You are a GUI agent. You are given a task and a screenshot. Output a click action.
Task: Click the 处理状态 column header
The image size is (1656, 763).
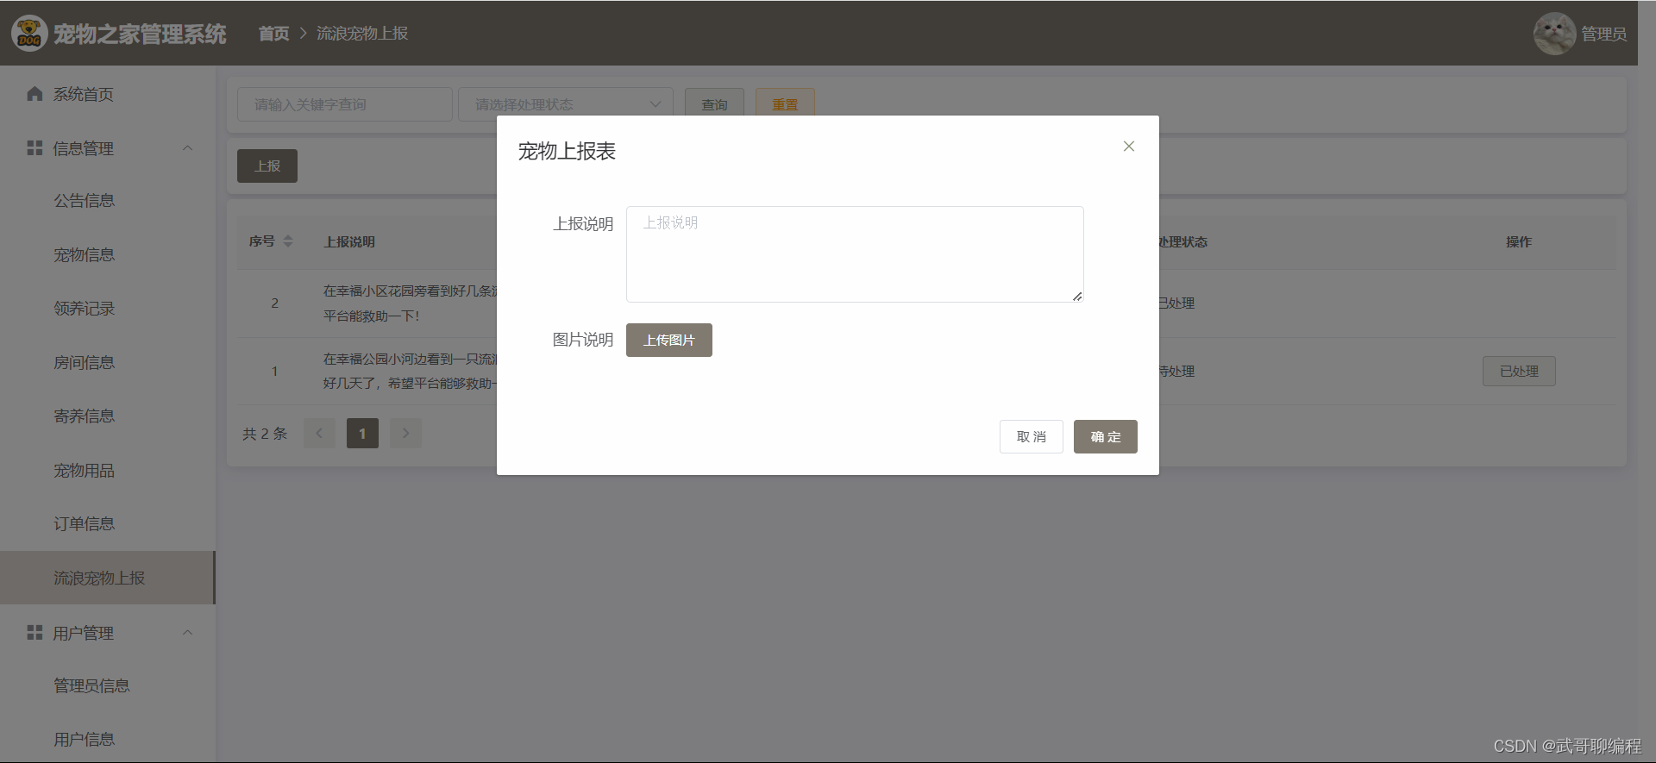pos(1182,242)
